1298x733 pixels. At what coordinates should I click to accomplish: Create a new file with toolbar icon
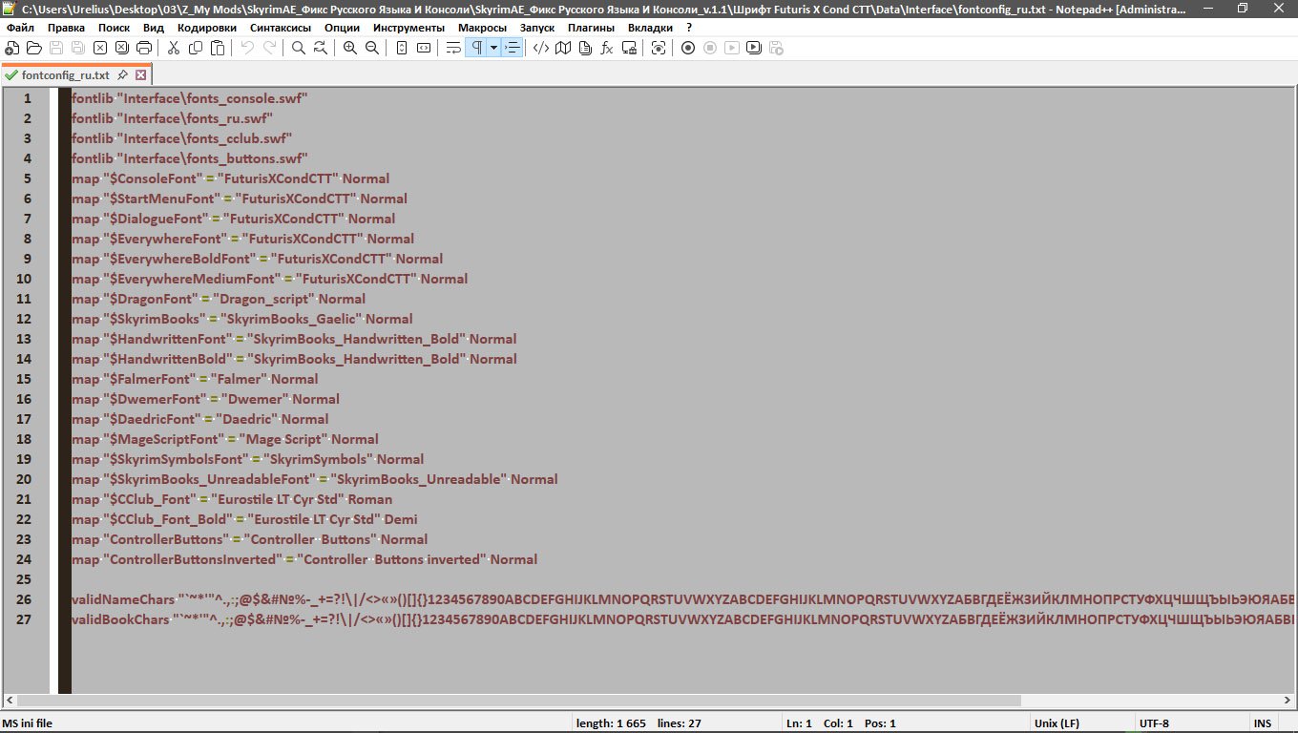(x=11, y=48)
